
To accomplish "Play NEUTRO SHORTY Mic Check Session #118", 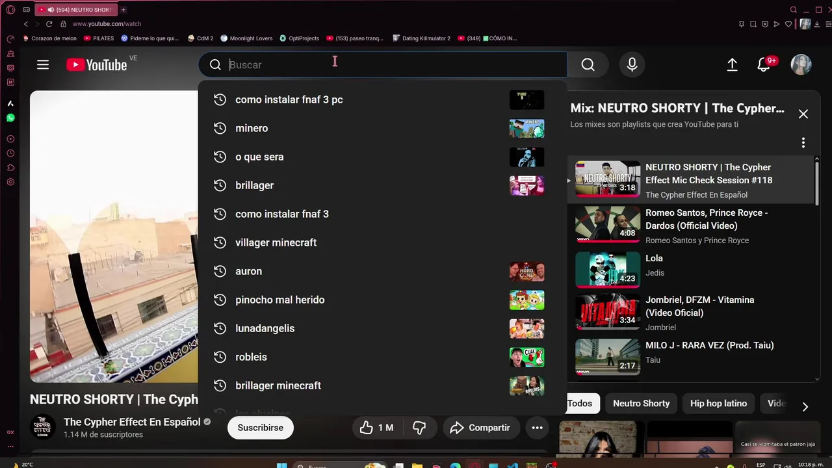I will coord(691,180).
